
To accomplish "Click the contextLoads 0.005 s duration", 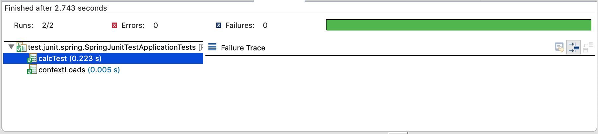I will 104,70.
